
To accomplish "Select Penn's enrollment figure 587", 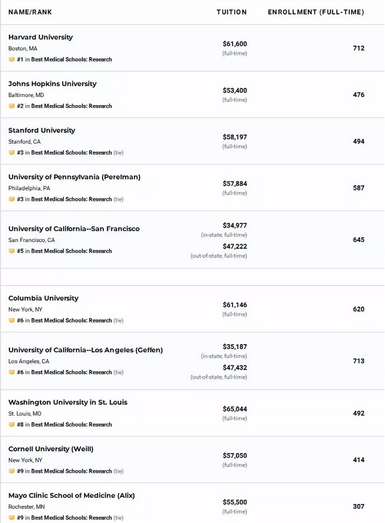I will 358,188.
